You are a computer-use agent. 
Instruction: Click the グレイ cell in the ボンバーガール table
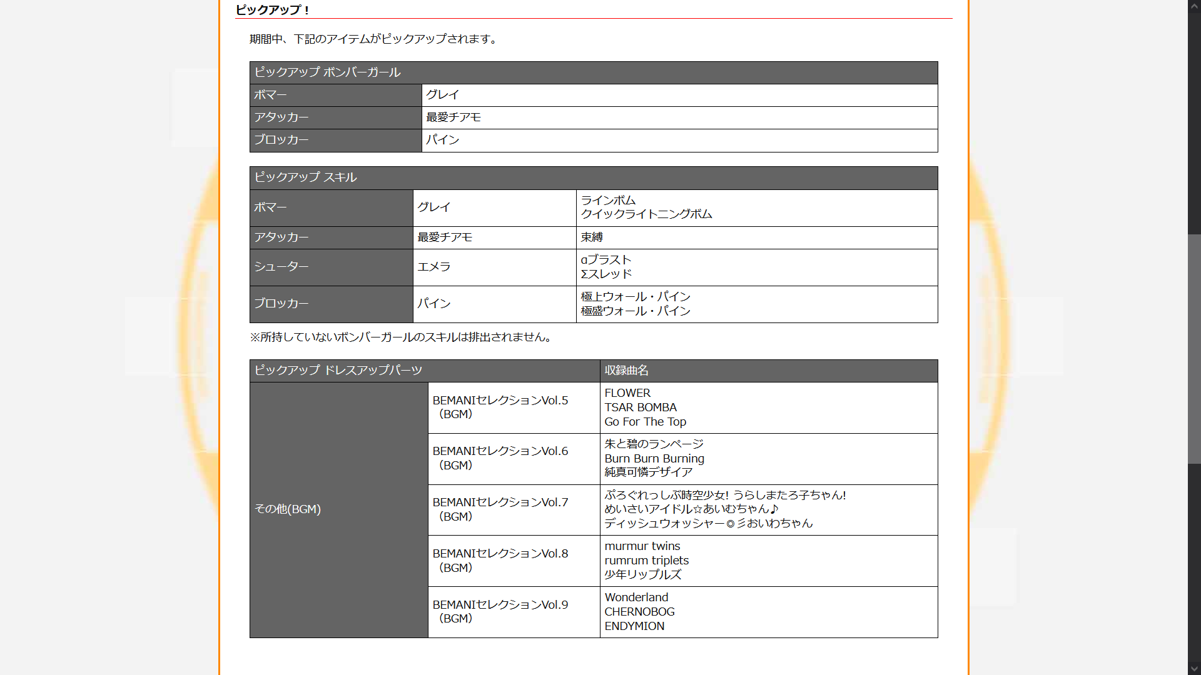(680, 95)
